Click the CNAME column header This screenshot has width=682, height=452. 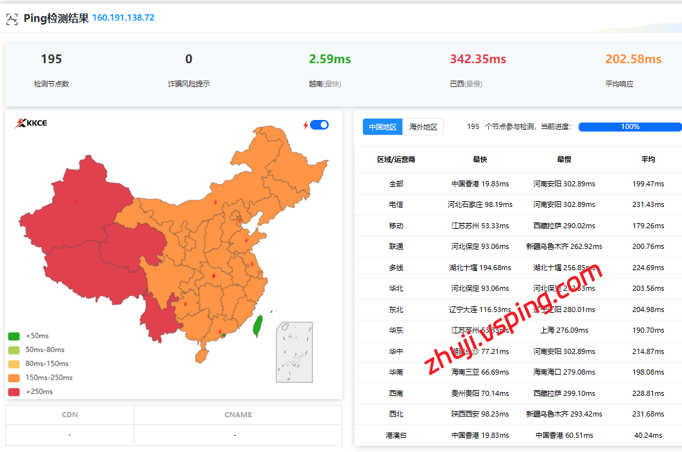coord(238,415)
